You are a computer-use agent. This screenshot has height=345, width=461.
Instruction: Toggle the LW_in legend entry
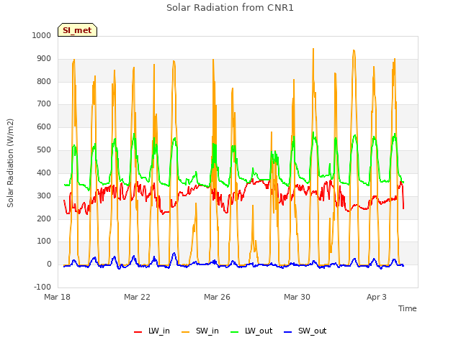coord(152,331)
